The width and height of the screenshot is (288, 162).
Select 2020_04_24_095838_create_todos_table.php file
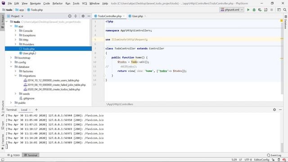[54, 89]
